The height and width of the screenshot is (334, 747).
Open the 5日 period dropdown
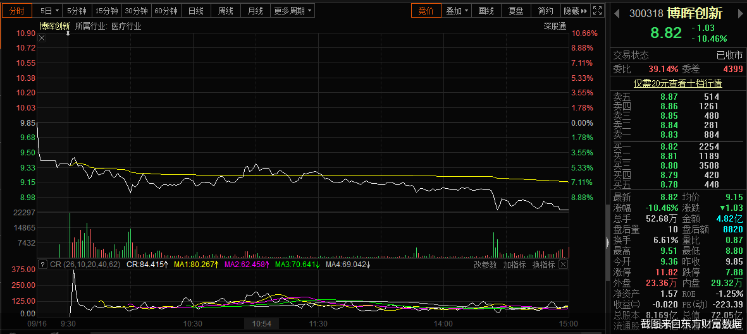(49, 11)
